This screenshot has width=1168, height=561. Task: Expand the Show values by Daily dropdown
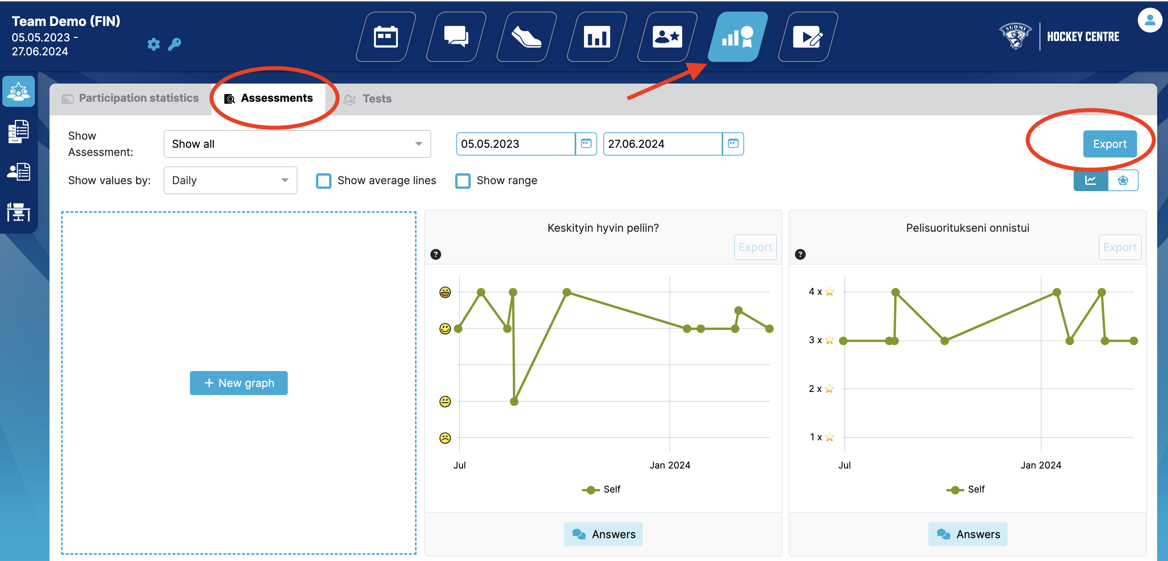pyautogui.click(x=231, y=180)
